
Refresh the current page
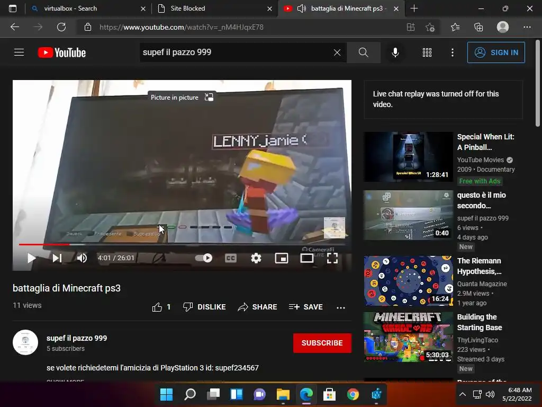(x=61, y=27)
